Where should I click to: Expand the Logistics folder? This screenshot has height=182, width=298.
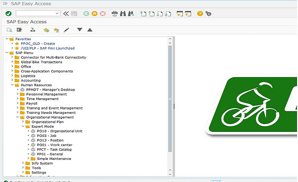pos(12,75)
